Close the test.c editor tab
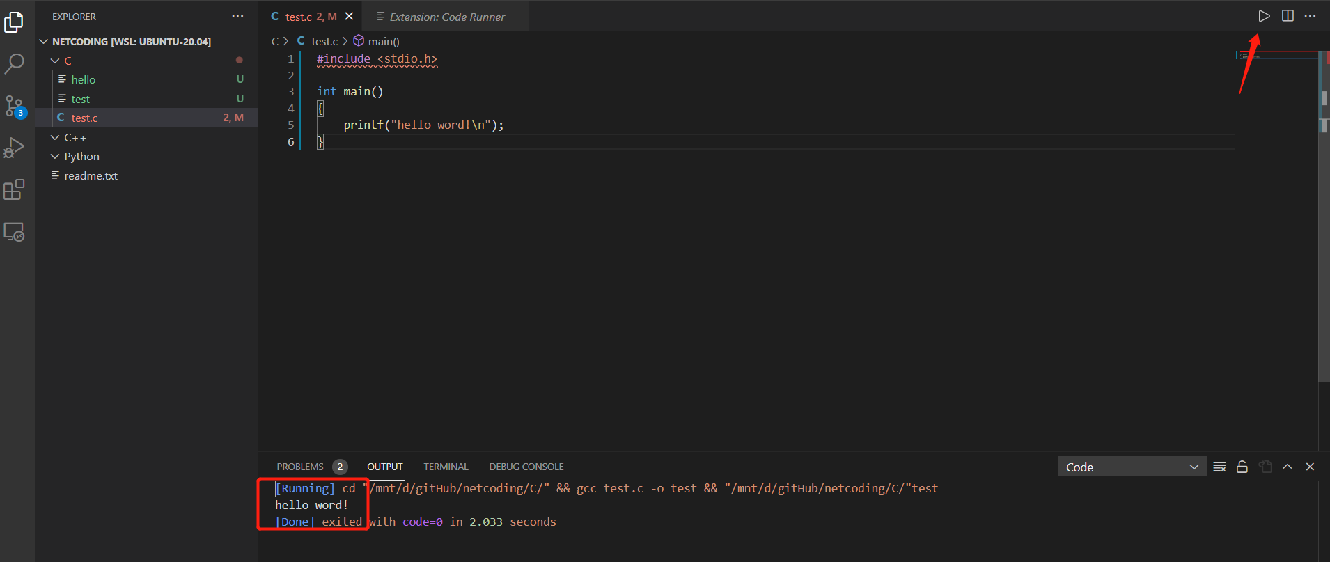The image size is (1330, 562). pos(349,16)
